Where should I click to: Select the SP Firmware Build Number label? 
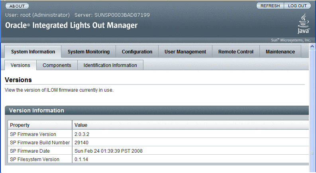pos(40,143)
